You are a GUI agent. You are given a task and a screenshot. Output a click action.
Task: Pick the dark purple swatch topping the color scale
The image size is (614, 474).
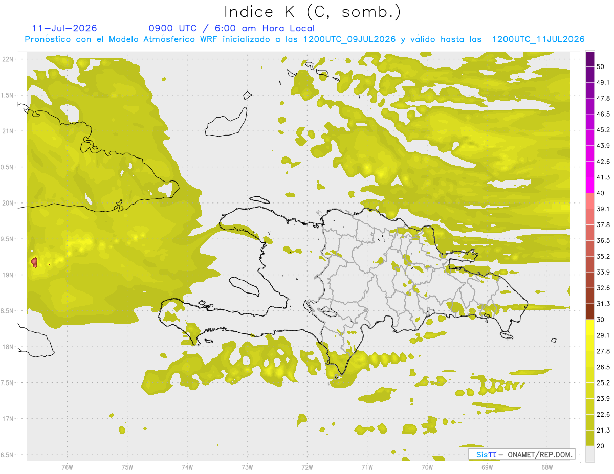coord(590,59)
